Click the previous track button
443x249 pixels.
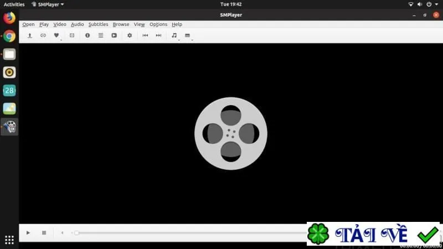(145, 35)
